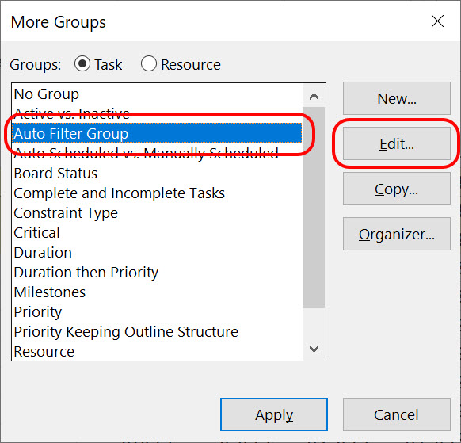Click the Copy... button
The width and height of the screenshot is (461, 443).
(397, 189)
